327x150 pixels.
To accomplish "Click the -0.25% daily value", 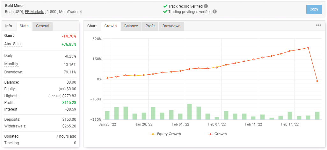I will click(x=70, y=56).
